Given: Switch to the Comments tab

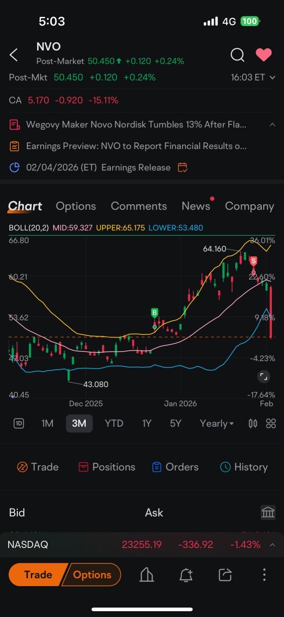Looking at the screenshot, I should pyautogui.click(x=139, y=206).
